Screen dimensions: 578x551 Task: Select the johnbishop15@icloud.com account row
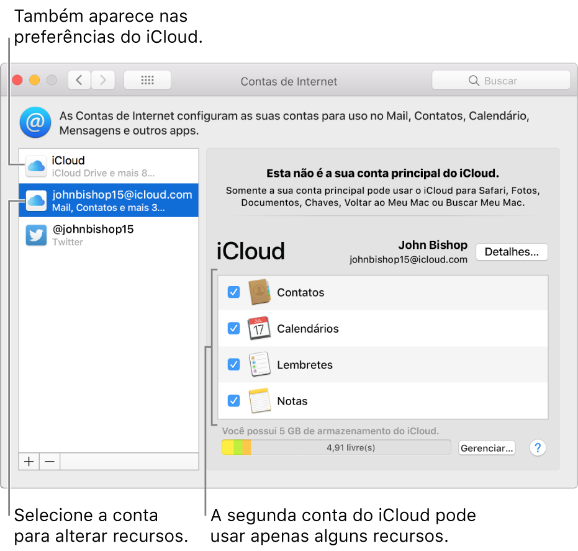click(109, 200)
